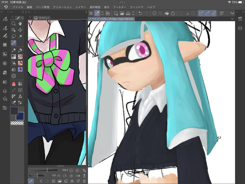Click the Undo arrow in command bar
The image size is (245, 184).
[x=140, y=13]
